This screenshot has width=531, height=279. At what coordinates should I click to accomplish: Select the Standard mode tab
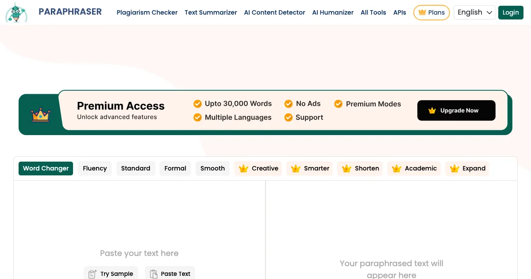(x=135, y=168)
